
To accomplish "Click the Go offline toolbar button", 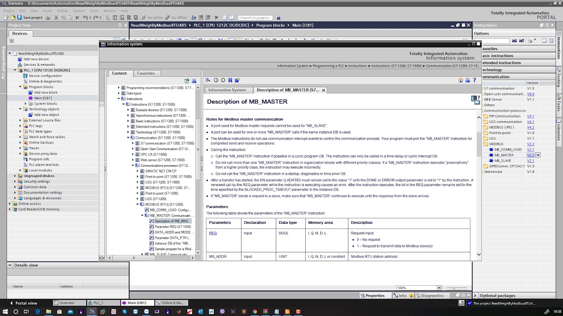I will point(176,18).
